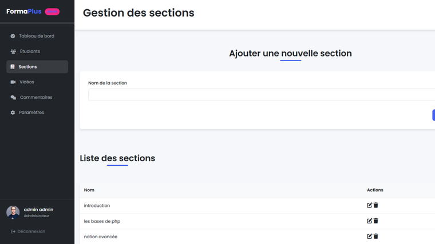The image size is (435, 244).
Task: Click the FormaPlus logo
Action: pyautogui.click(x=24, y=11)
